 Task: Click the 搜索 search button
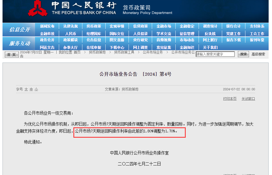(243, 54)
